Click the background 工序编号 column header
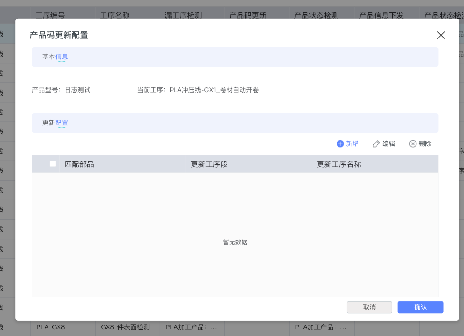The height and width of the screenshot is (336, 464). [x=50, y=15]
